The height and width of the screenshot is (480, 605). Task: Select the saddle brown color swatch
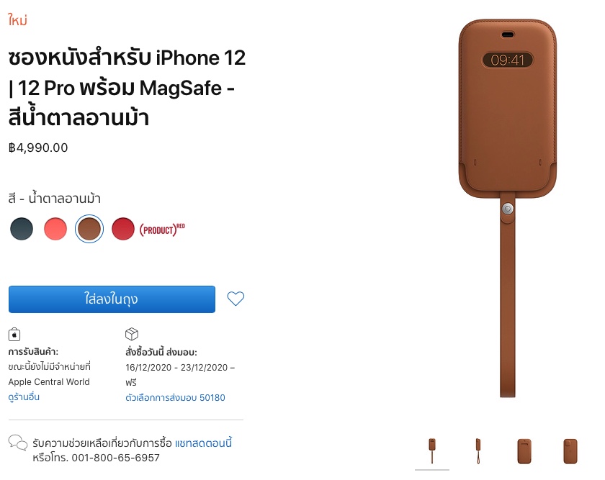pyautogui.click(x=89, y=229)
